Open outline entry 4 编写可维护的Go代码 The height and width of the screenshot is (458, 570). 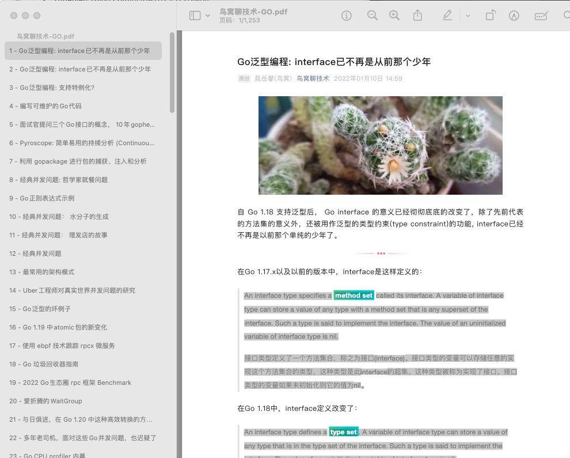coord(83,106)
